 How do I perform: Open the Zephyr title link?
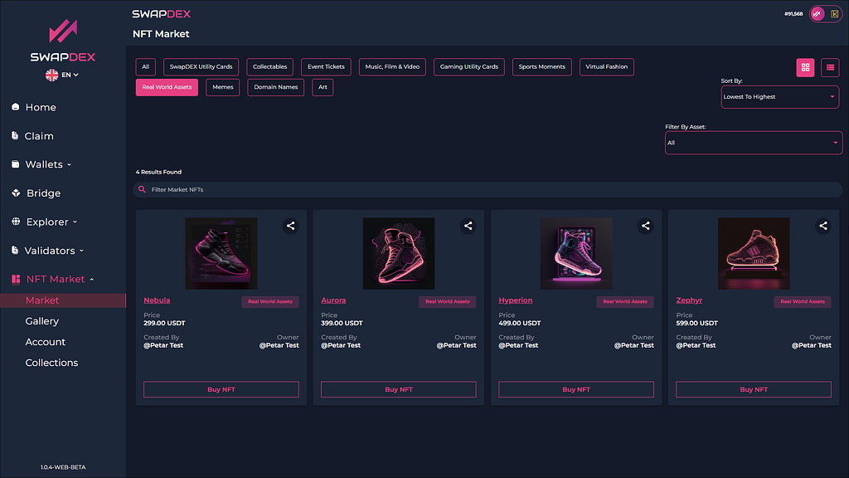[689, 300]
